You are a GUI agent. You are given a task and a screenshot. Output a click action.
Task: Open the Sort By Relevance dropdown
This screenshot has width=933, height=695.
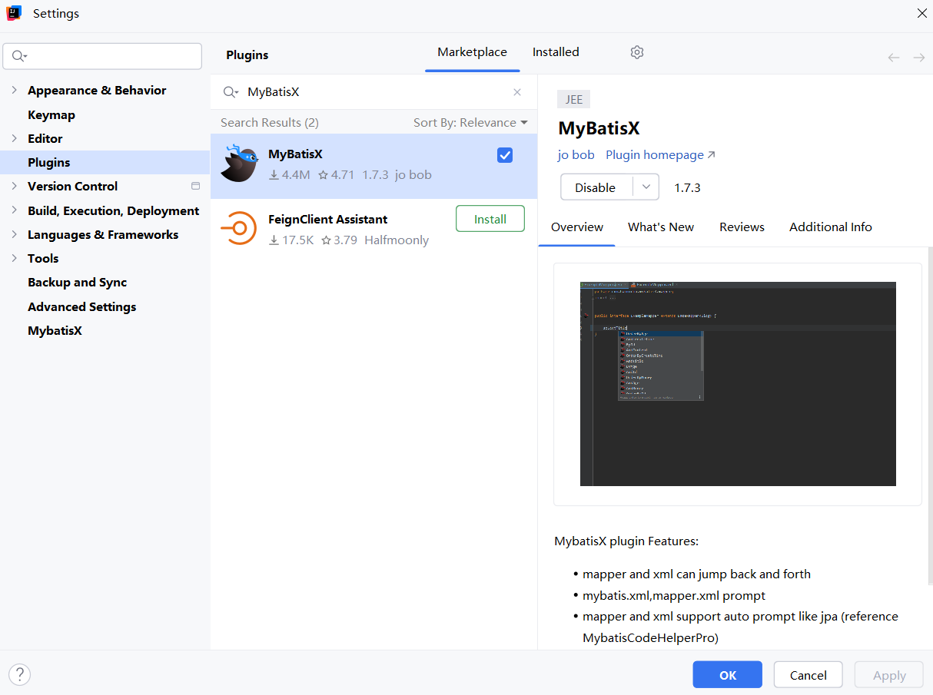pyautogui.click(x=470, y=123)
